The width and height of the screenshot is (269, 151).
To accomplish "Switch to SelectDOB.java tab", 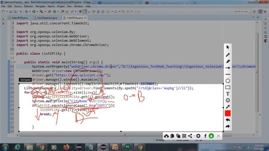I will [18, 18].
